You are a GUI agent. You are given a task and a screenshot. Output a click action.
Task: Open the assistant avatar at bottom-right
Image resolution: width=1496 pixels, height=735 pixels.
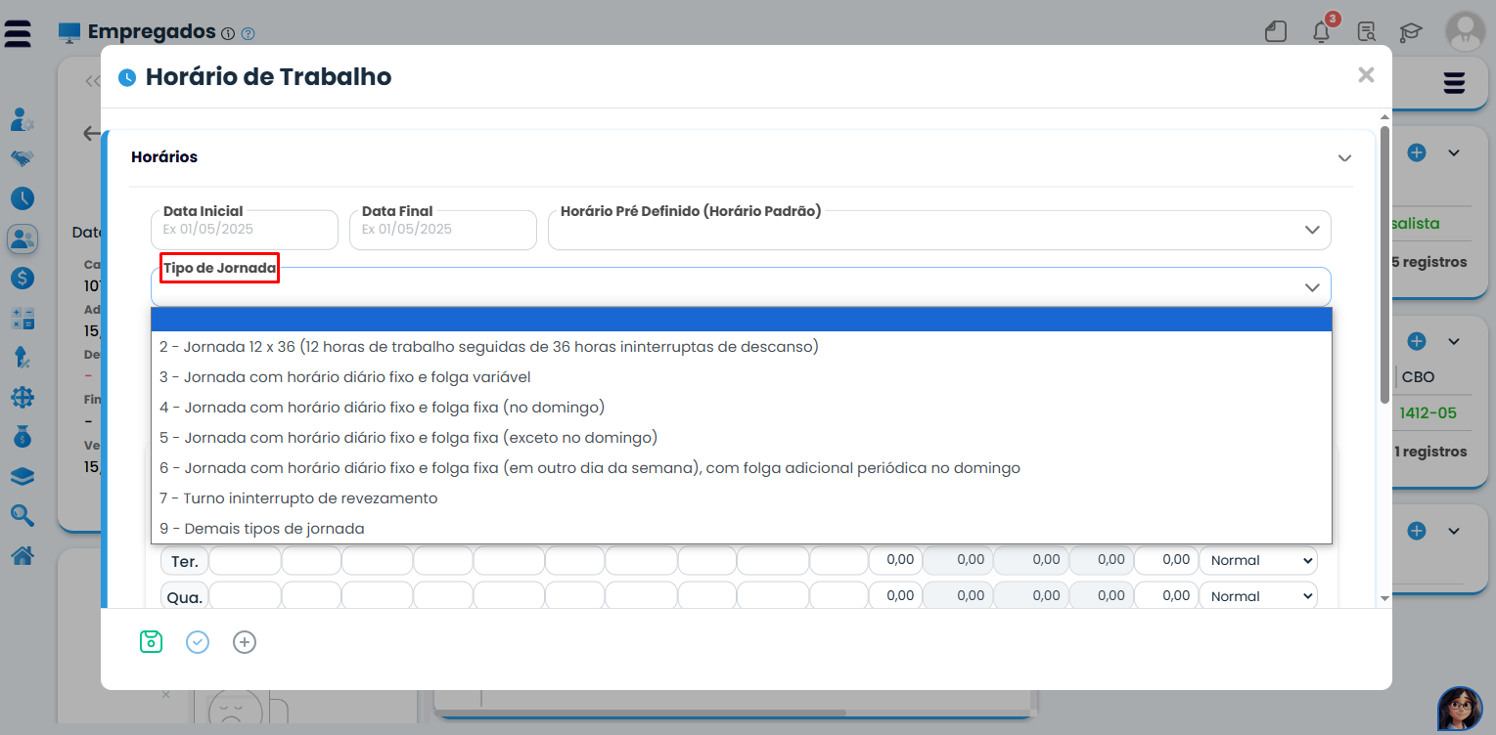pyautogui.click(x=1459, y=708)
